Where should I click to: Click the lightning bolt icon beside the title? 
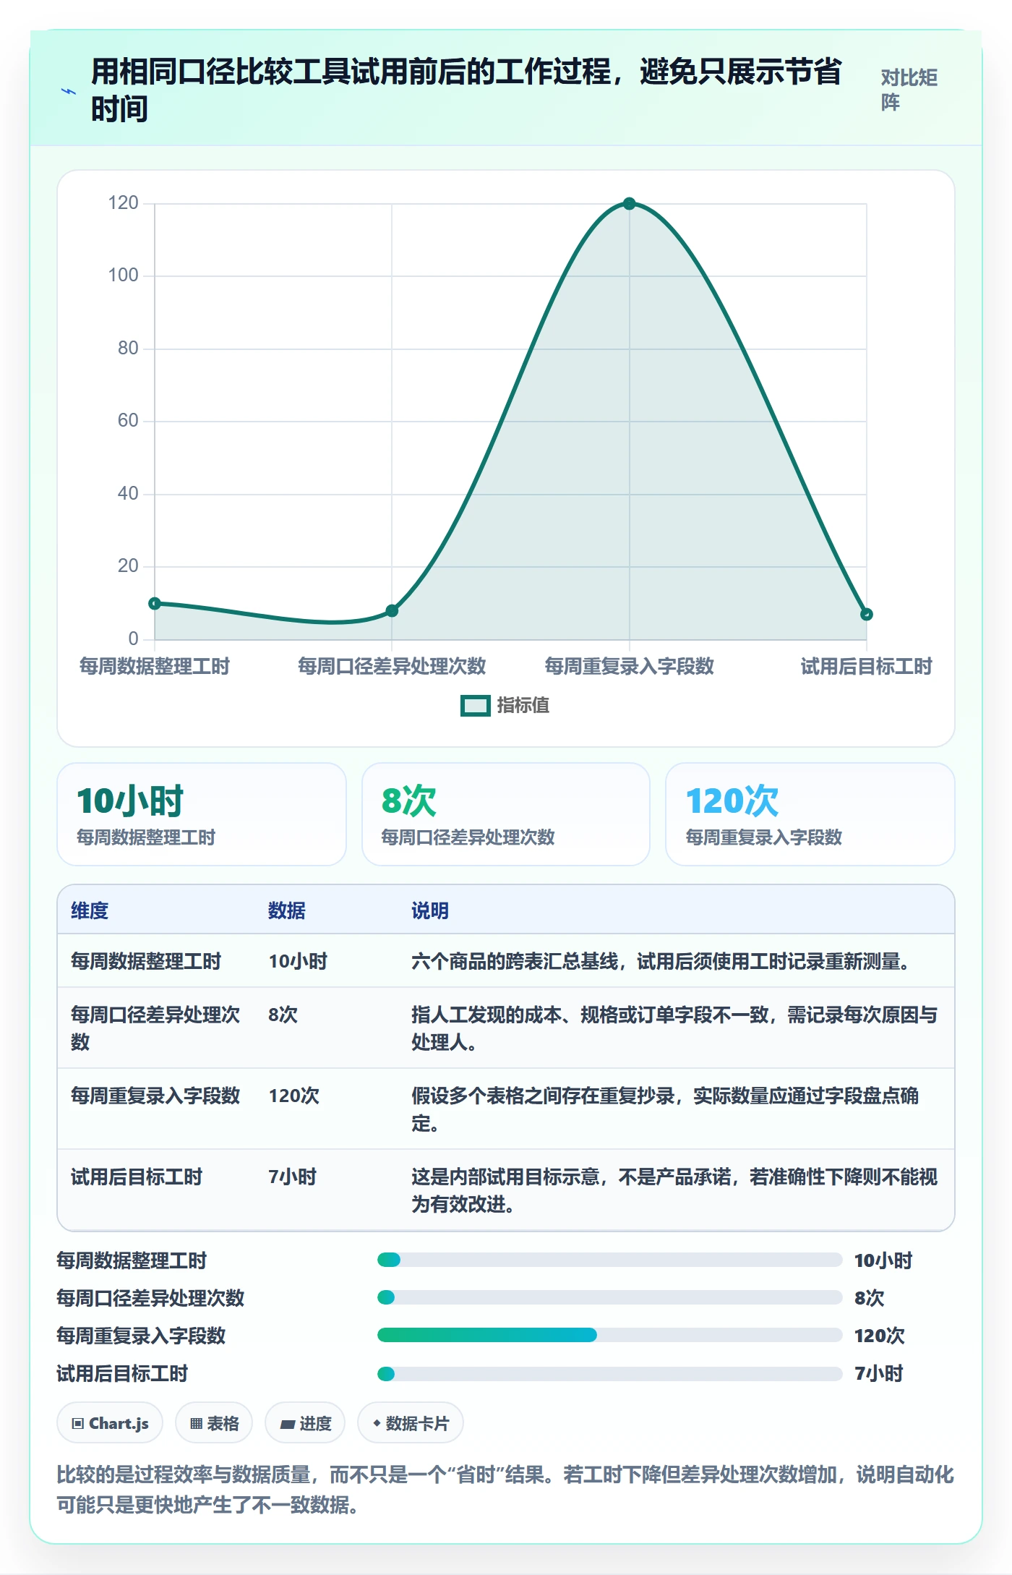point(69,91)
